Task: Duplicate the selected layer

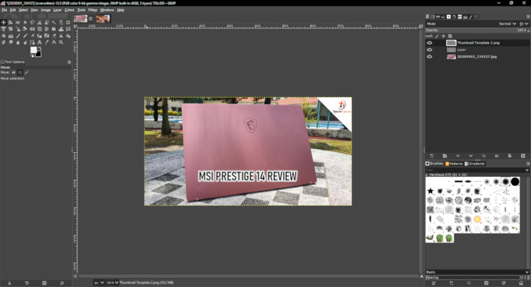Action: (x=484, y=156)
